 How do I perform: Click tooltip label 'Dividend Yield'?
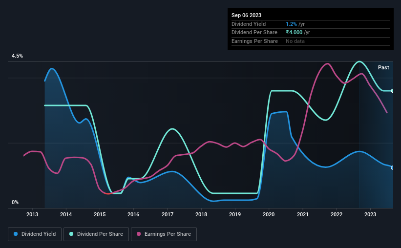[249, 24]
